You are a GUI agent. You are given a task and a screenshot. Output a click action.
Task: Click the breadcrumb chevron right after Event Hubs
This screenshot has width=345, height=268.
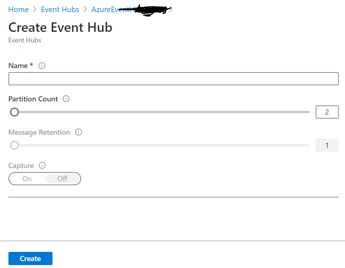[x=85, y=10]
